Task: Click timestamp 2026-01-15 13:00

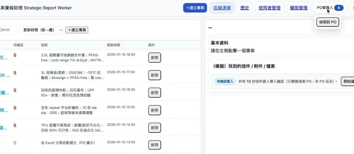Action: click(121, 142)
